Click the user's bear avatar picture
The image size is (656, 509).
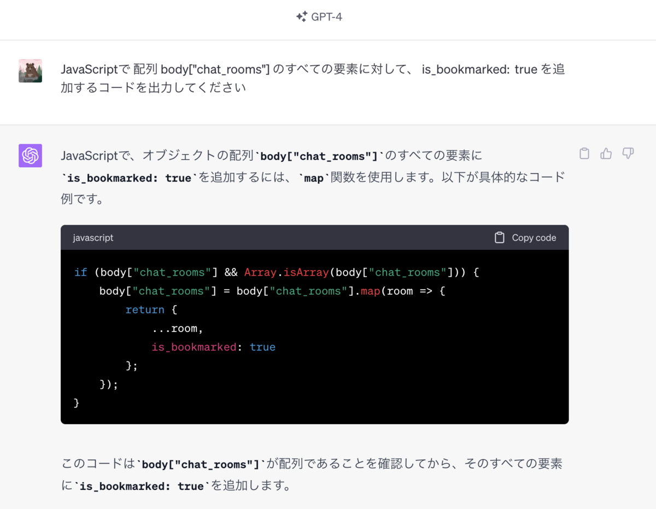click(x=30, y=71)
